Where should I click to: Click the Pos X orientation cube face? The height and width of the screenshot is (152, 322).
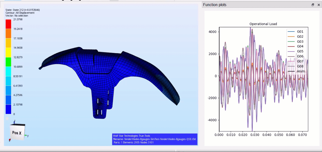pos(17,132)
